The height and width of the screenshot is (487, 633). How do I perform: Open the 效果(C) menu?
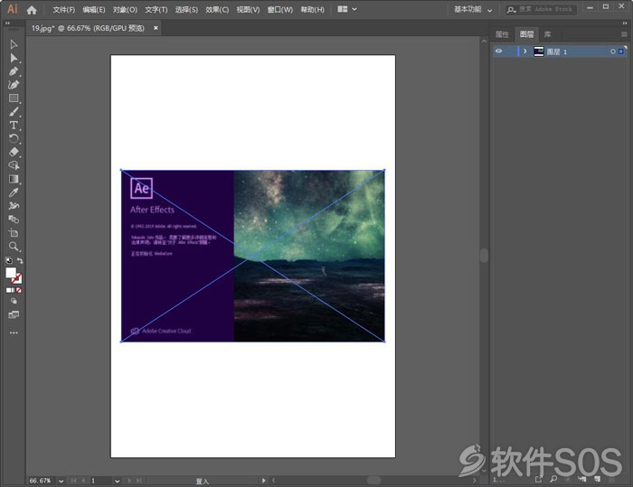(217, 9)
